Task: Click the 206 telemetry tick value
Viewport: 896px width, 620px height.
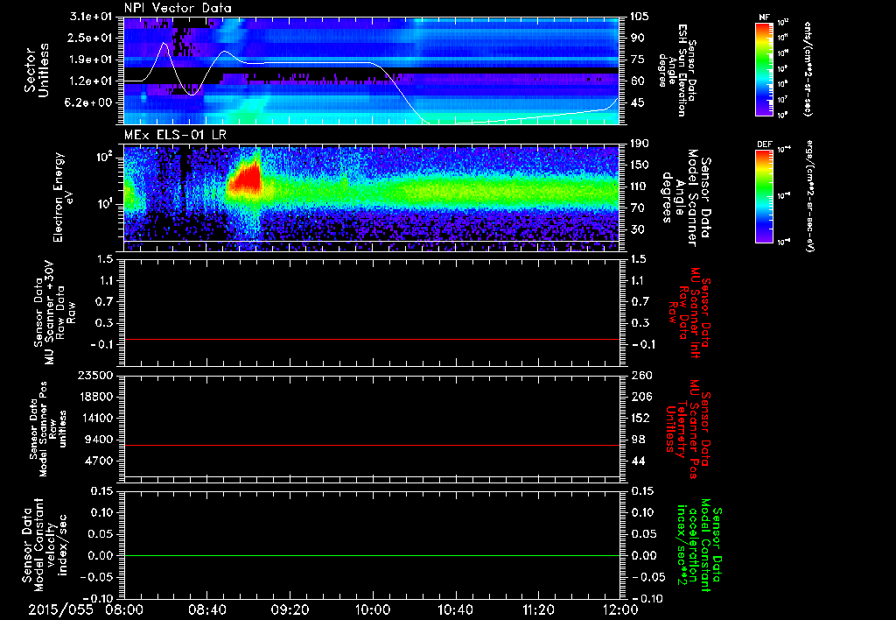Action: (x=640, y=397)
